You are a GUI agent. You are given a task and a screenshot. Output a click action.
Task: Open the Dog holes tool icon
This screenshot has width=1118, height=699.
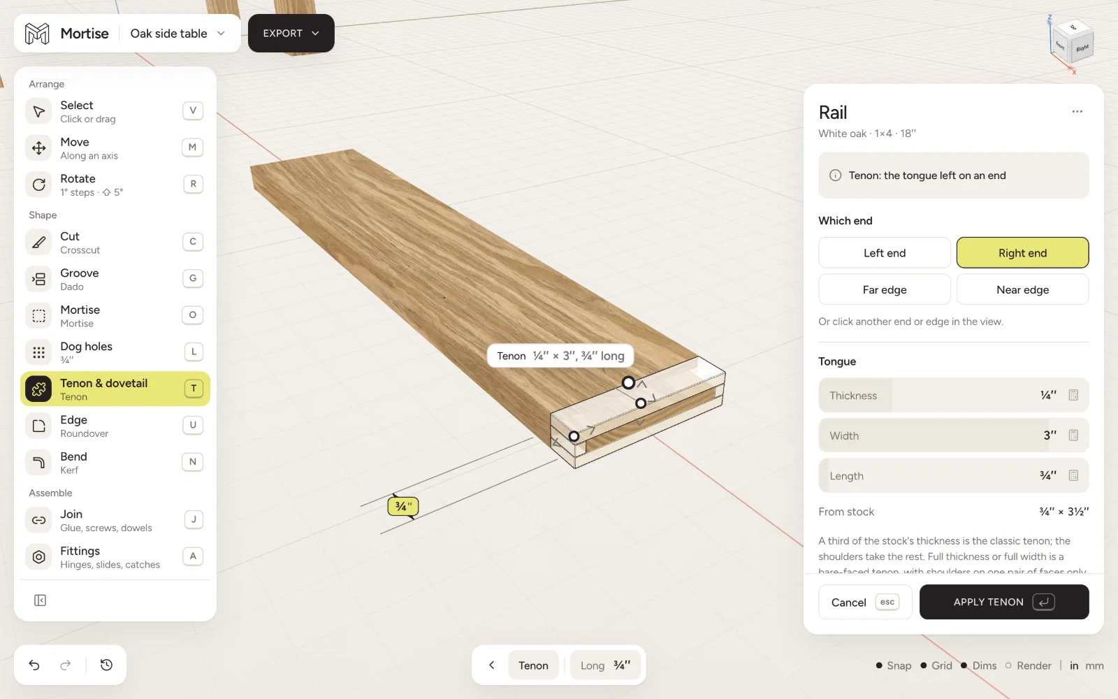[39, 352]
